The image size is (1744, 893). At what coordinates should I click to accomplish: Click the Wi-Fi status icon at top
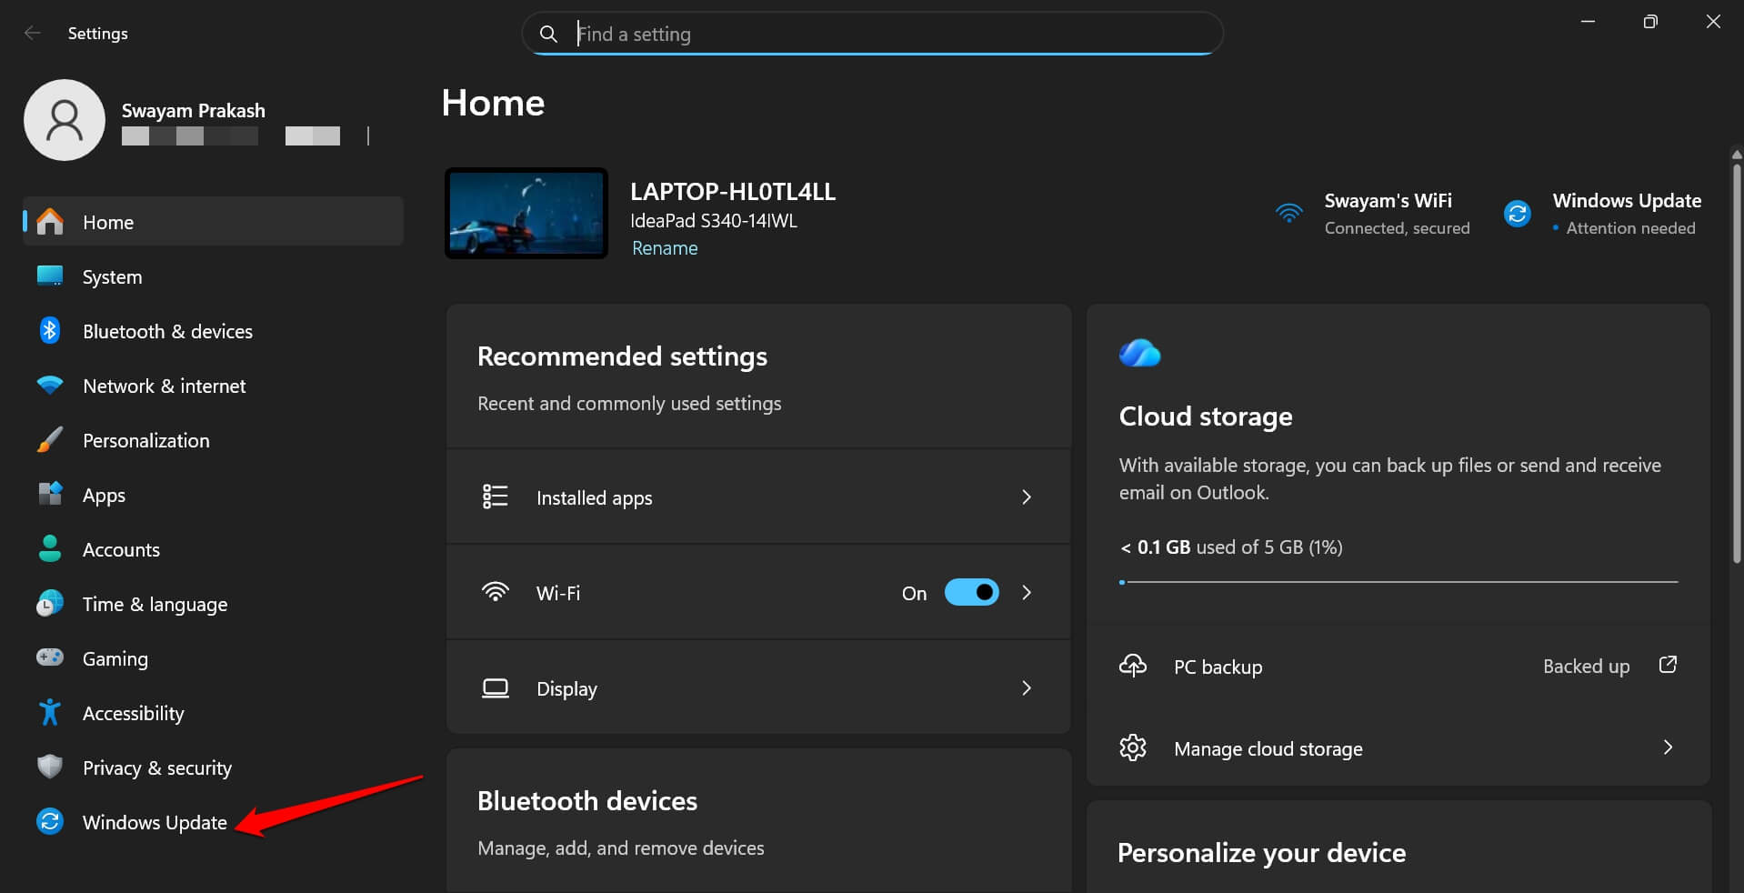pyautogui.click(x=1289, y=213)
